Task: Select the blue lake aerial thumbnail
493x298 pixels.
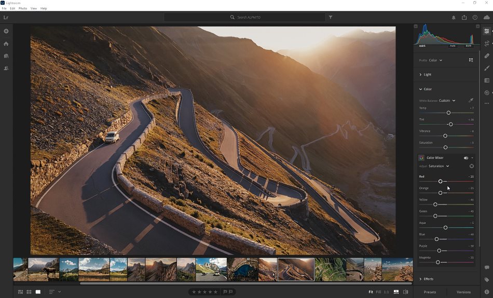Action: [242, 269]
